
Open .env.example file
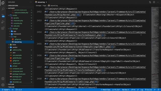[17, 55]
